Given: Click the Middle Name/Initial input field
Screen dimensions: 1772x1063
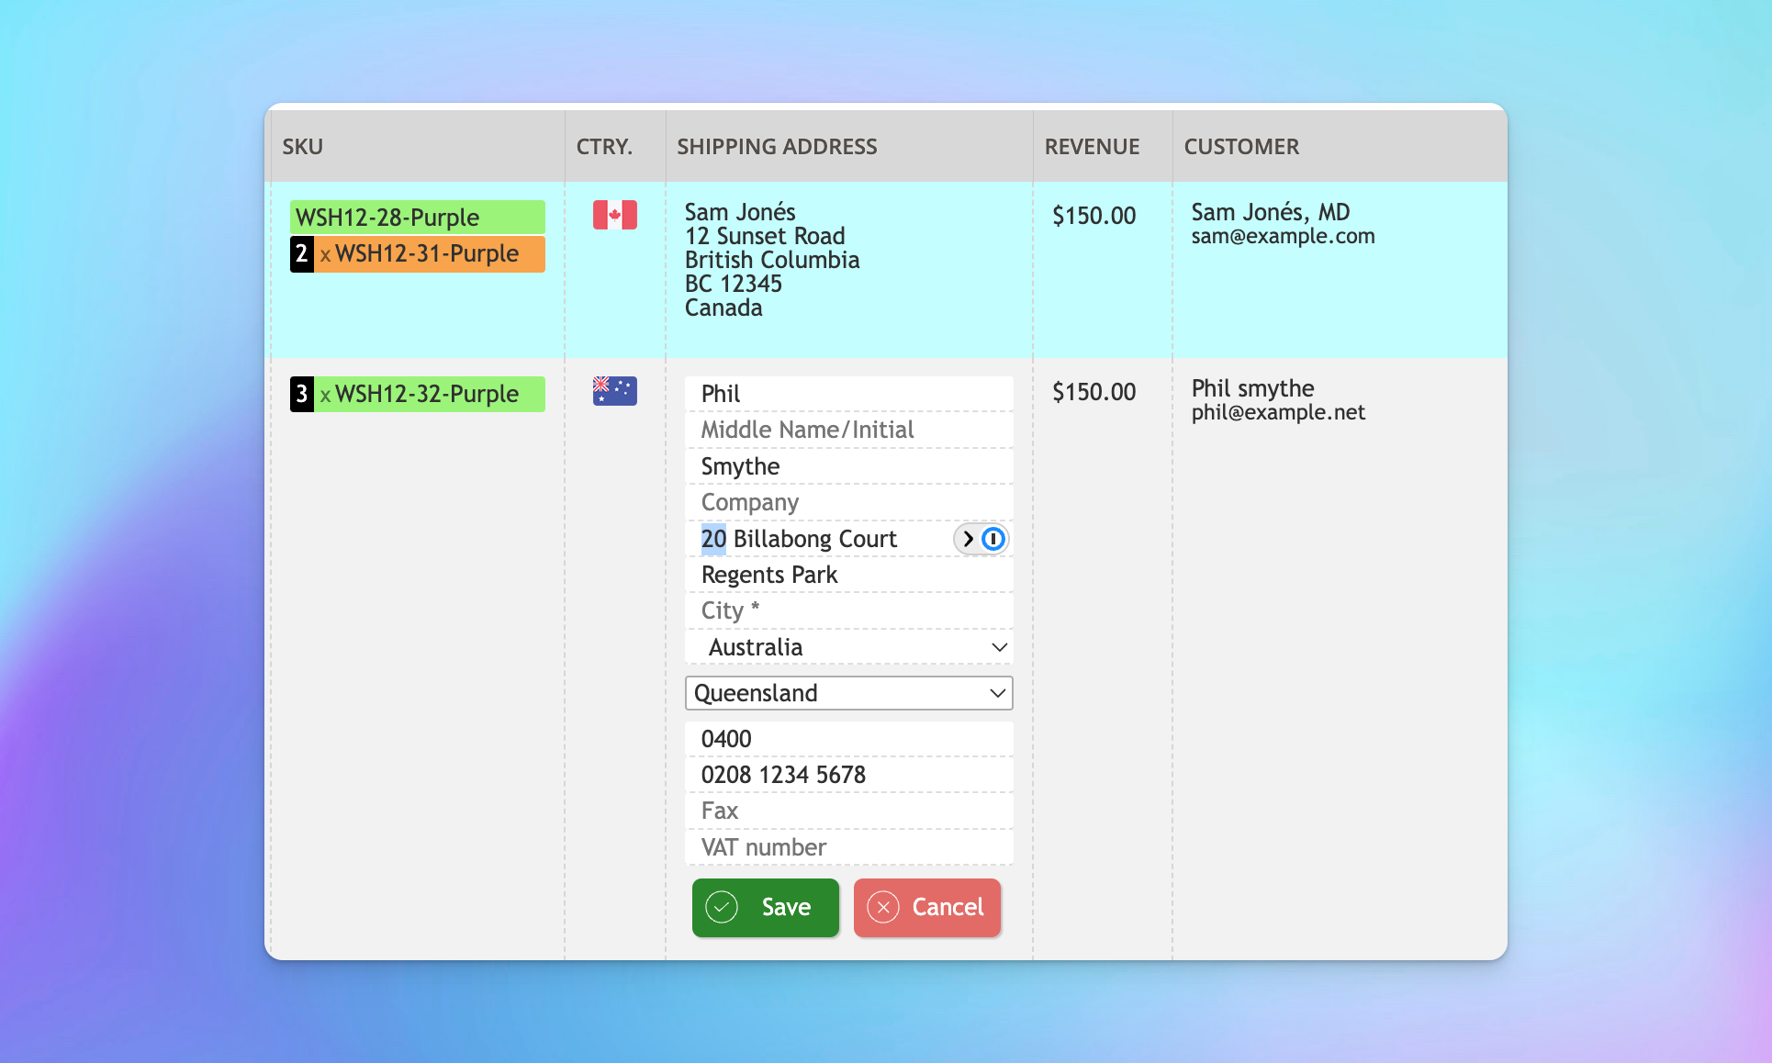Looking at the screenshot, I should coord(852,429).
